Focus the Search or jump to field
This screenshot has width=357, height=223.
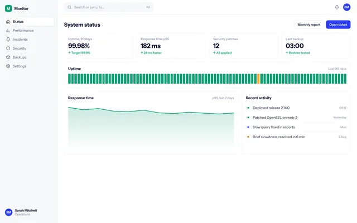109,7
